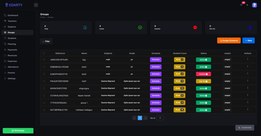Click the sidebar collapse arrow icon
Viewport: 261px width, 136px height.
36,5
